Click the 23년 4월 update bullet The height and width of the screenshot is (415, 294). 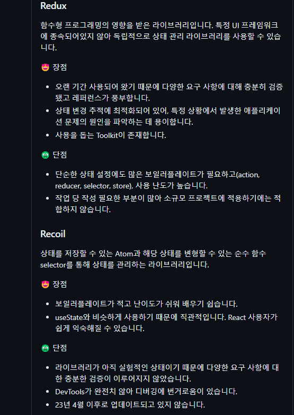[130, 405]
